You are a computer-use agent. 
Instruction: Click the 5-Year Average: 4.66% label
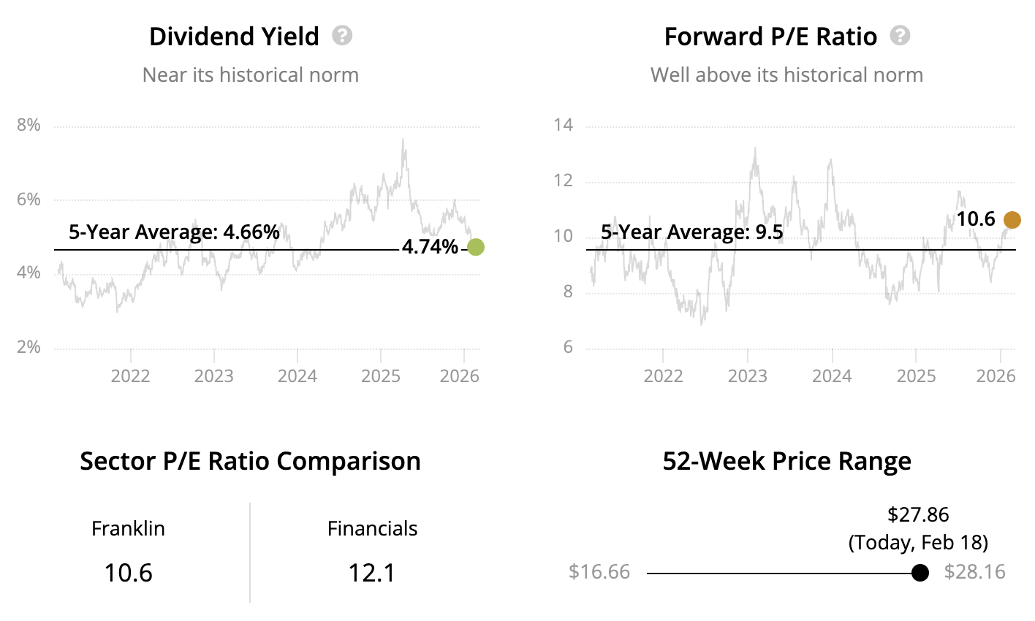(x=174, y=232)
